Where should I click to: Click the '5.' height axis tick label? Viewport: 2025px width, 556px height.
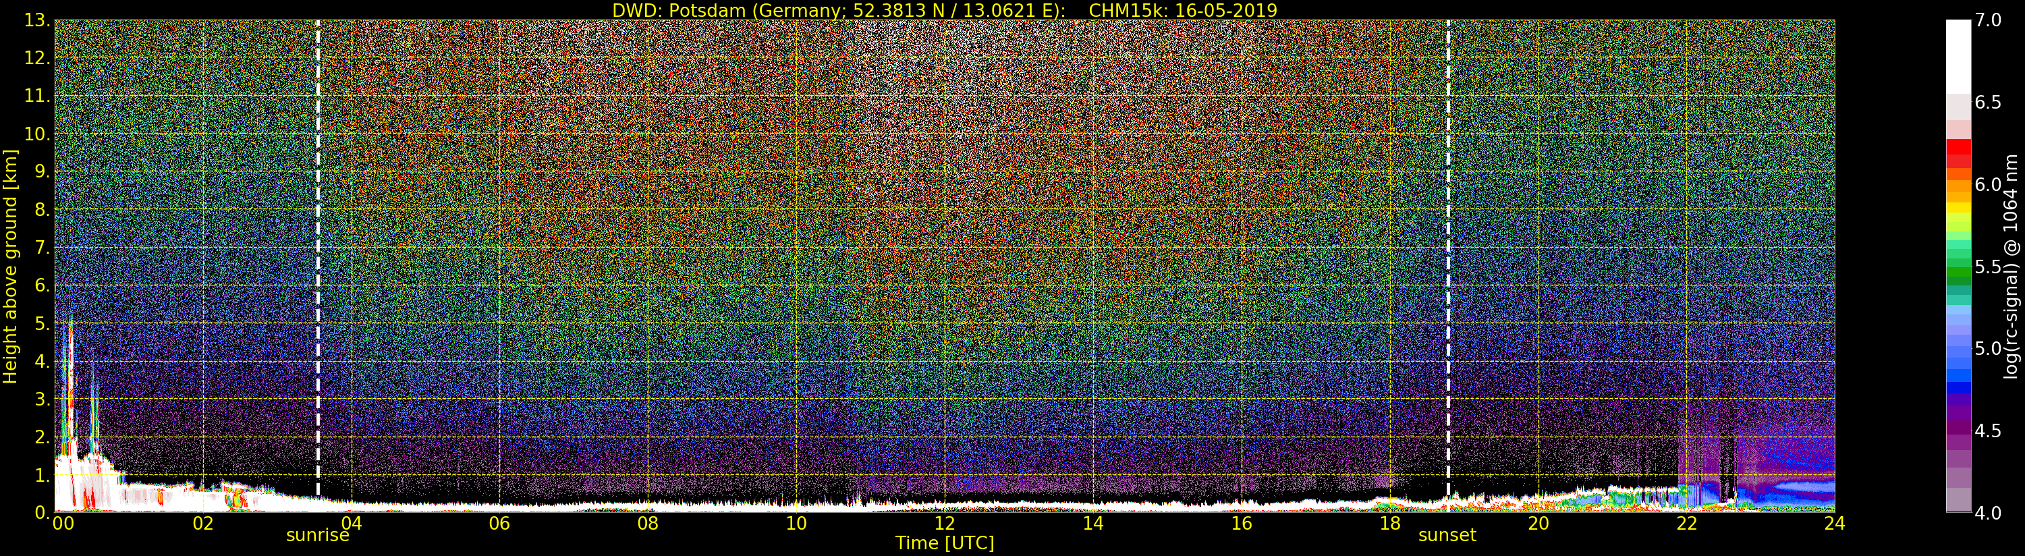tap(43, 323)
